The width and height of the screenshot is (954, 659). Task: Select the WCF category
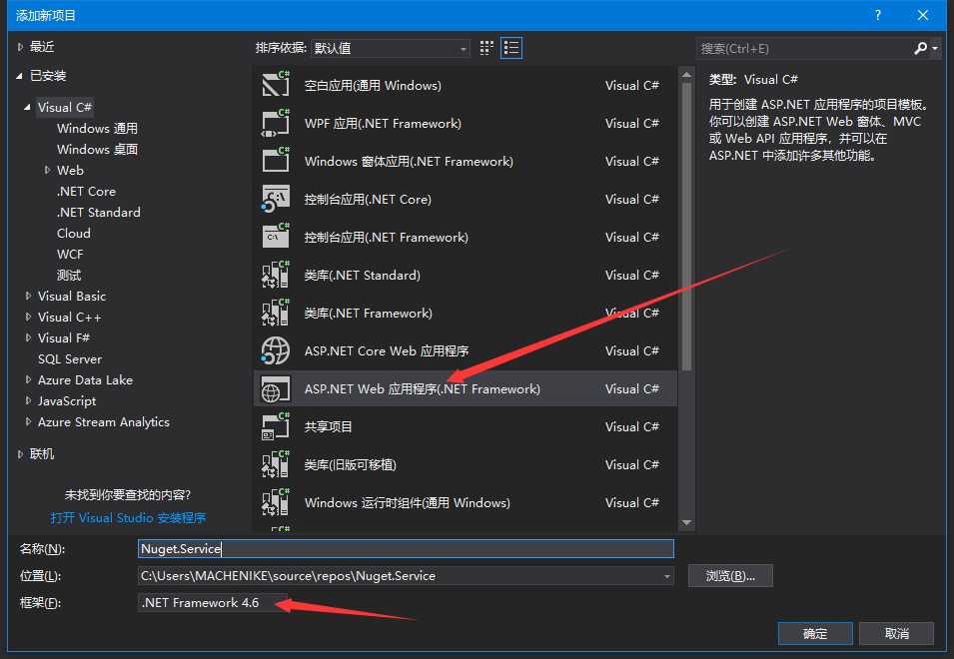(x=70, y=255)
